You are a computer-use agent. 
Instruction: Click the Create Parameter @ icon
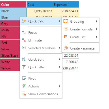[66, 48]
